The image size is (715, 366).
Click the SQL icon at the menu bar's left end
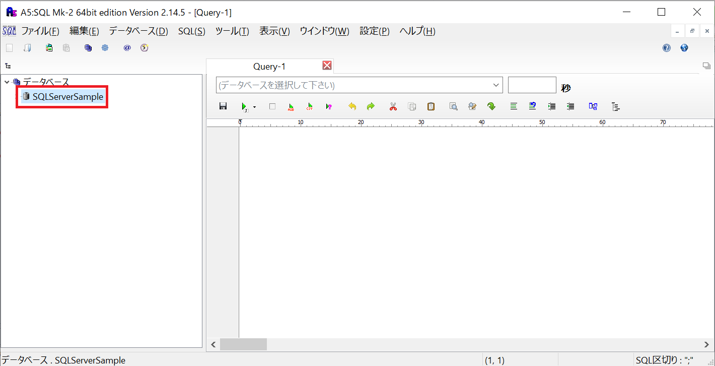[9, 31]
